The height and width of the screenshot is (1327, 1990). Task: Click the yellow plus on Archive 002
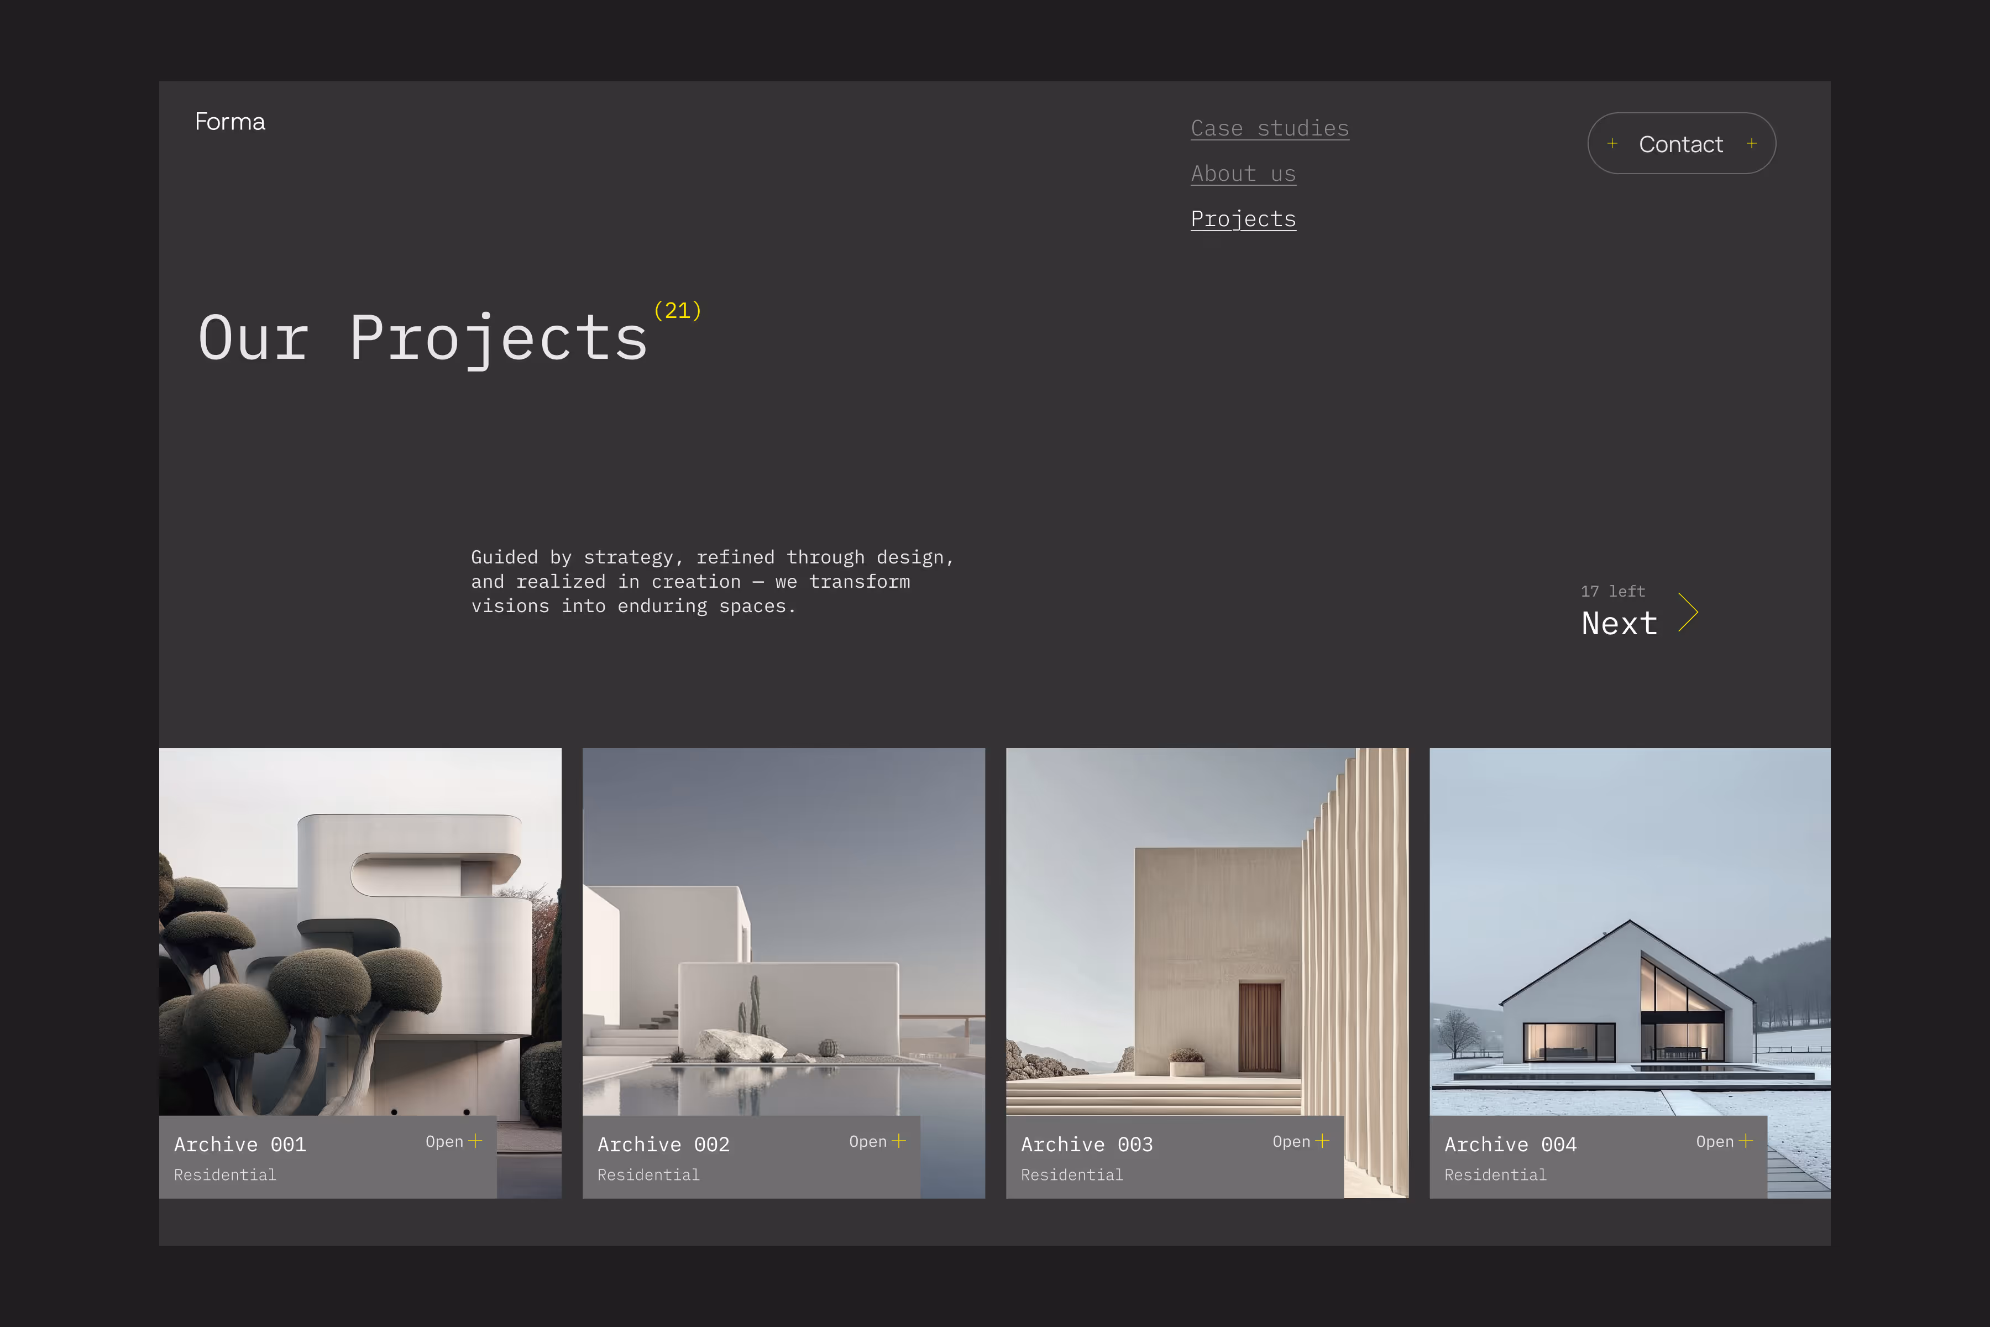[899, 1141]
